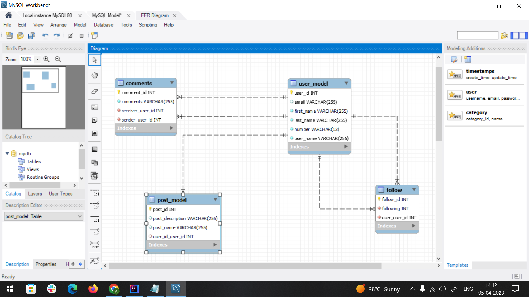Zoom in using the magnifier plus control
This screenshot has height=297, width=529.
click(x=46, y=59)
